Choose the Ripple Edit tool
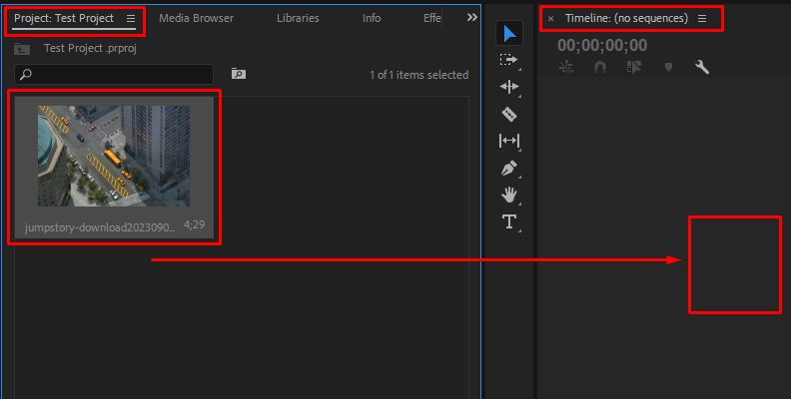 click(x=509, y=88)
